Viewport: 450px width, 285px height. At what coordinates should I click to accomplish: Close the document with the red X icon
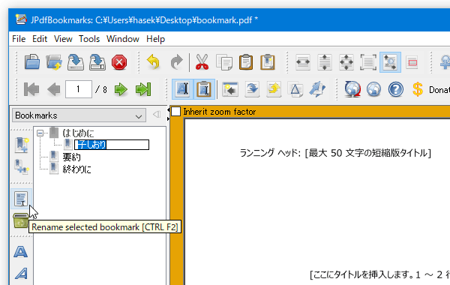(119, 62)
